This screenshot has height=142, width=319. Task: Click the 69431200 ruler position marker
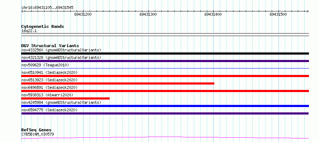click(x=83, y=14)
